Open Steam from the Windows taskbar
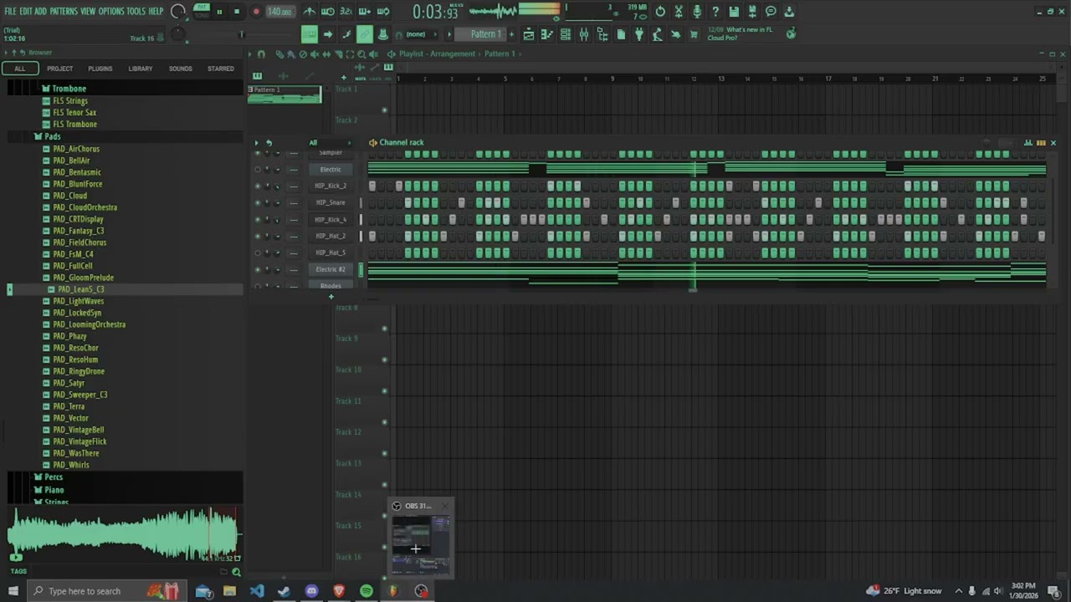The image size is (1071, 602). (284, 591)
